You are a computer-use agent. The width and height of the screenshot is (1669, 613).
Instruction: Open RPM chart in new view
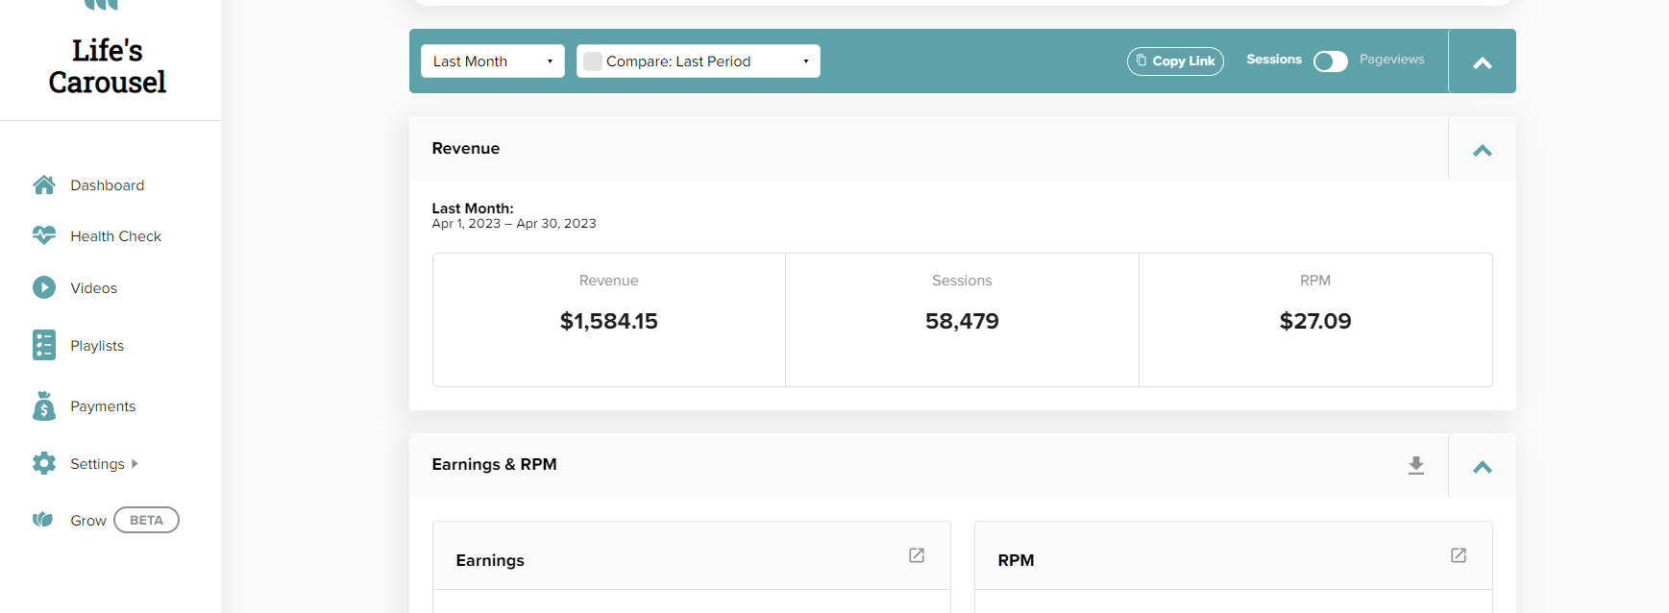pyautogui.click(x=1459, y=555)
